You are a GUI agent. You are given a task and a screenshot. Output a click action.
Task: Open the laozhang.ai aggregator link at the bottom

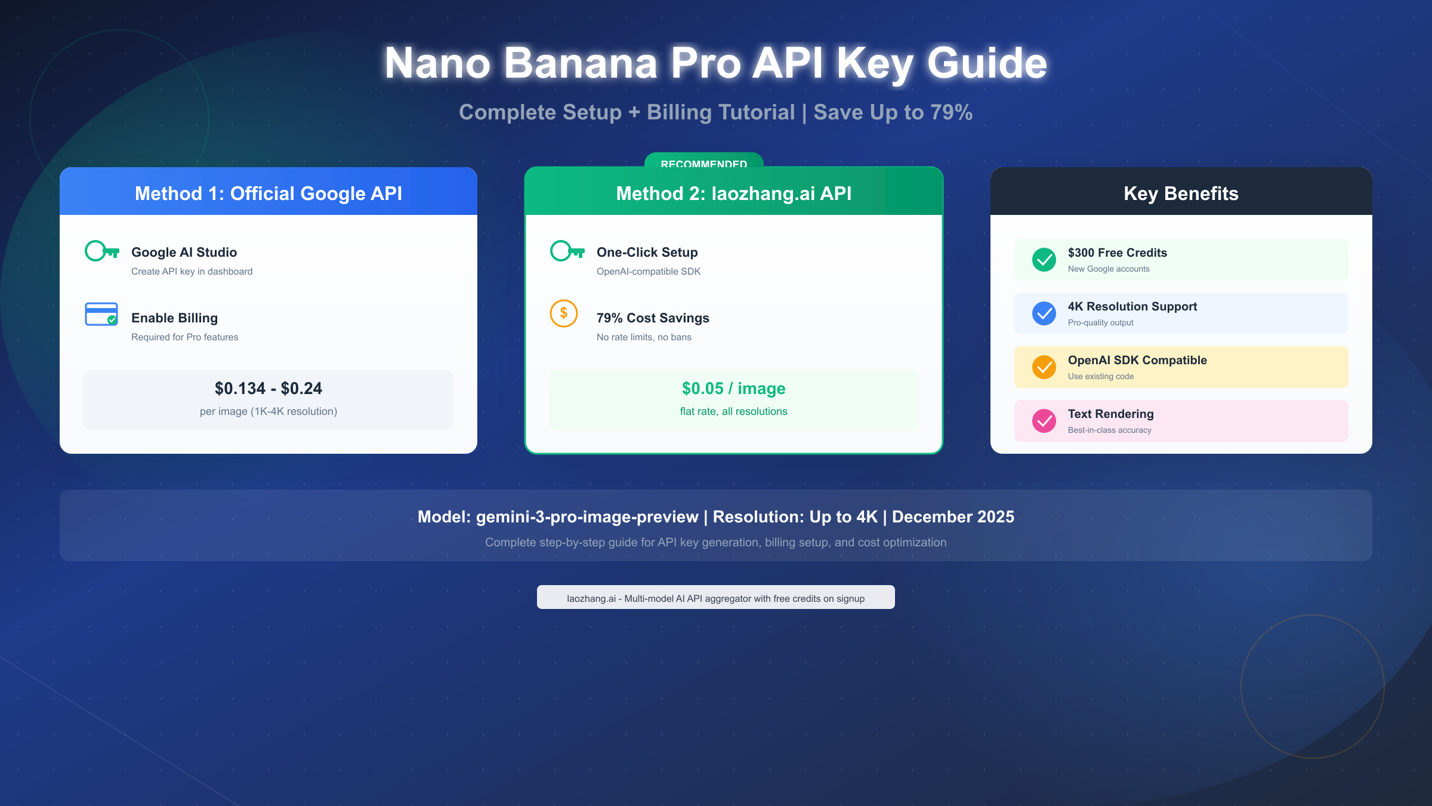pyautogui.click(x=715, y=597)
